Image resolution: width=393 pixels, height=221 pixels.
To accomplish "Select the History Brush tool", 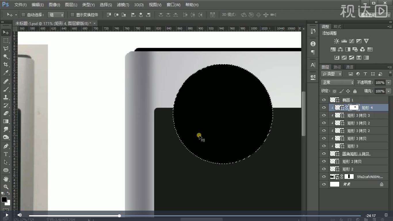I will click(x=6, y=105).
